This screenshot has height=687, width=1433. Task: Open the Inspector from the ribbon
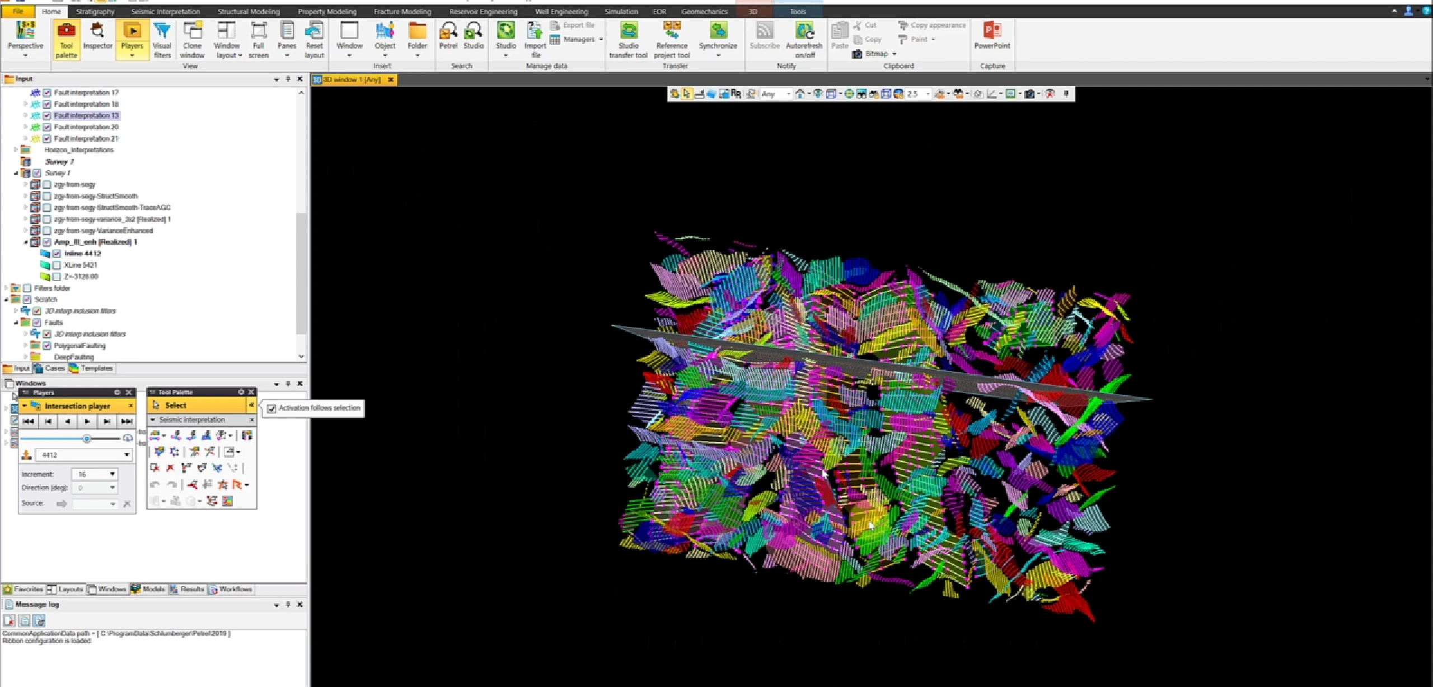pos(97,36)
